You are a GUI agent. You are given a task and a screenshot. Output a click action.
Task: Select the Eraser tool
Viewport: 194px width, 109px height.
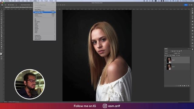2,31
